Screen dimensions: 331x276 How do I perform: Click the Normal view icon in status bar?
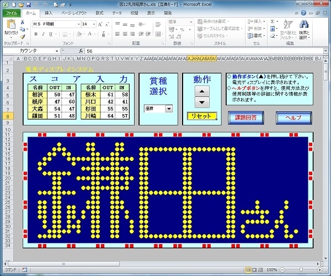tap(248, 270)
